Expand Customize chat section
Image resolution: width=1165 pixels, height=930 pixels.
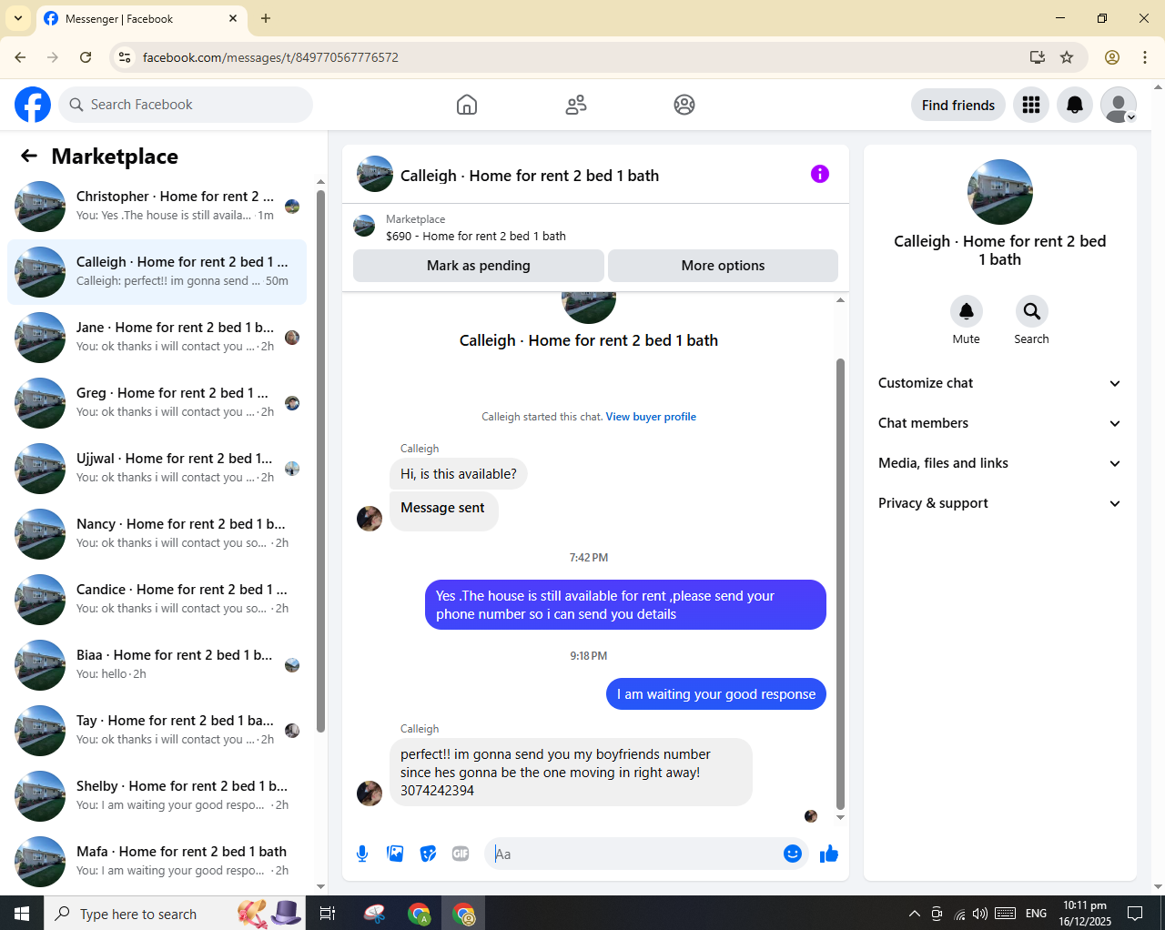(1000, 383)
